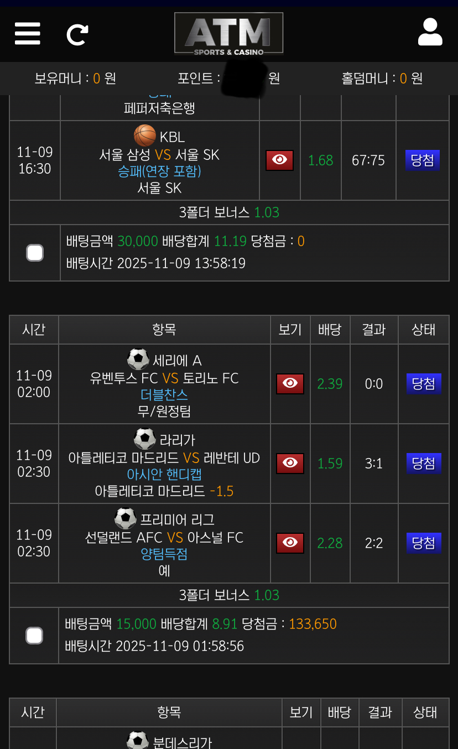Click the 더블찬스 bet type link
Viewport: 458px width, 749px height.
point(164,395)
